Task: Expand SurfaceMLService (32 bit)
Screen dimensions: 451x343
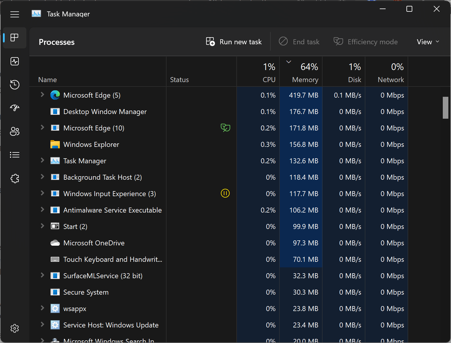Action: tap(42, 275)
